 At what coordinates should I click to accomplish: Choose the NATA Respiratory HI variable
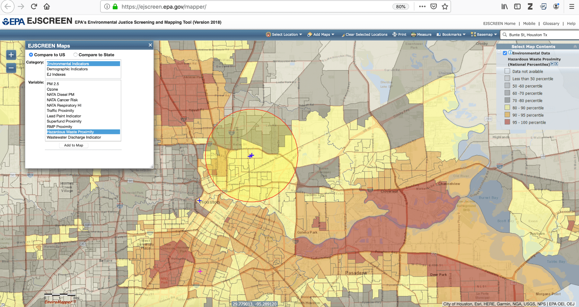(x=83, y=105)
